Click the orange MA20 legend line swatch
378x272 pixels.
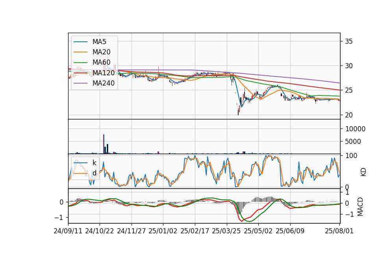[x=80, y=52]
